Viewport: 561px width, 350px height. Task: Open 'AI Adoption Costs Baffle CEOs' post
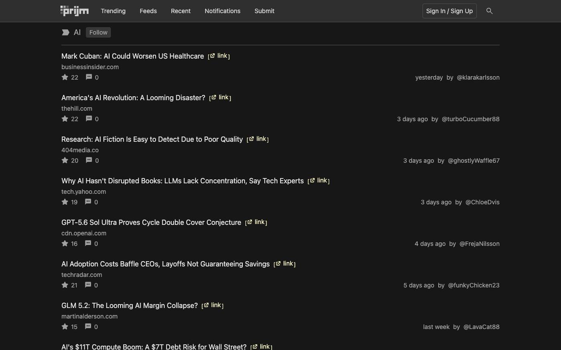pyautogui.click(x=165, y=264)
